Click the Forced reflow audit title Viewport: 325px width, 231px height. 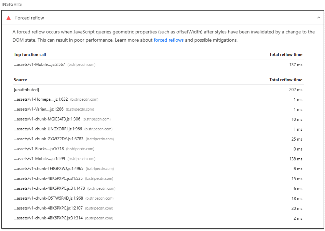pos(30,18)
